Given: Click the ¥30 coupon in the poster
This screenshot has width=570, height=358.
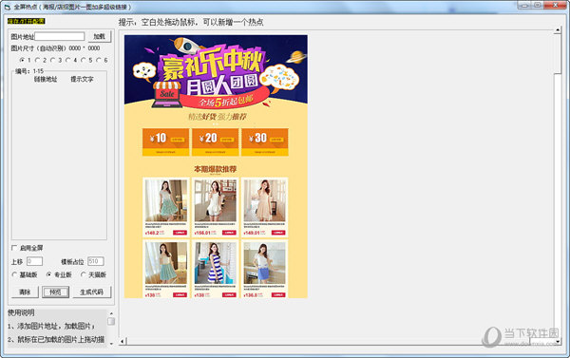Looking at the screenshot, I should tap(265, 141).
